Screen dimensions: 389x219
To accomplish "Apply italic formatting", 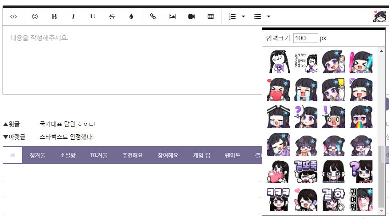I will [73, 16].
